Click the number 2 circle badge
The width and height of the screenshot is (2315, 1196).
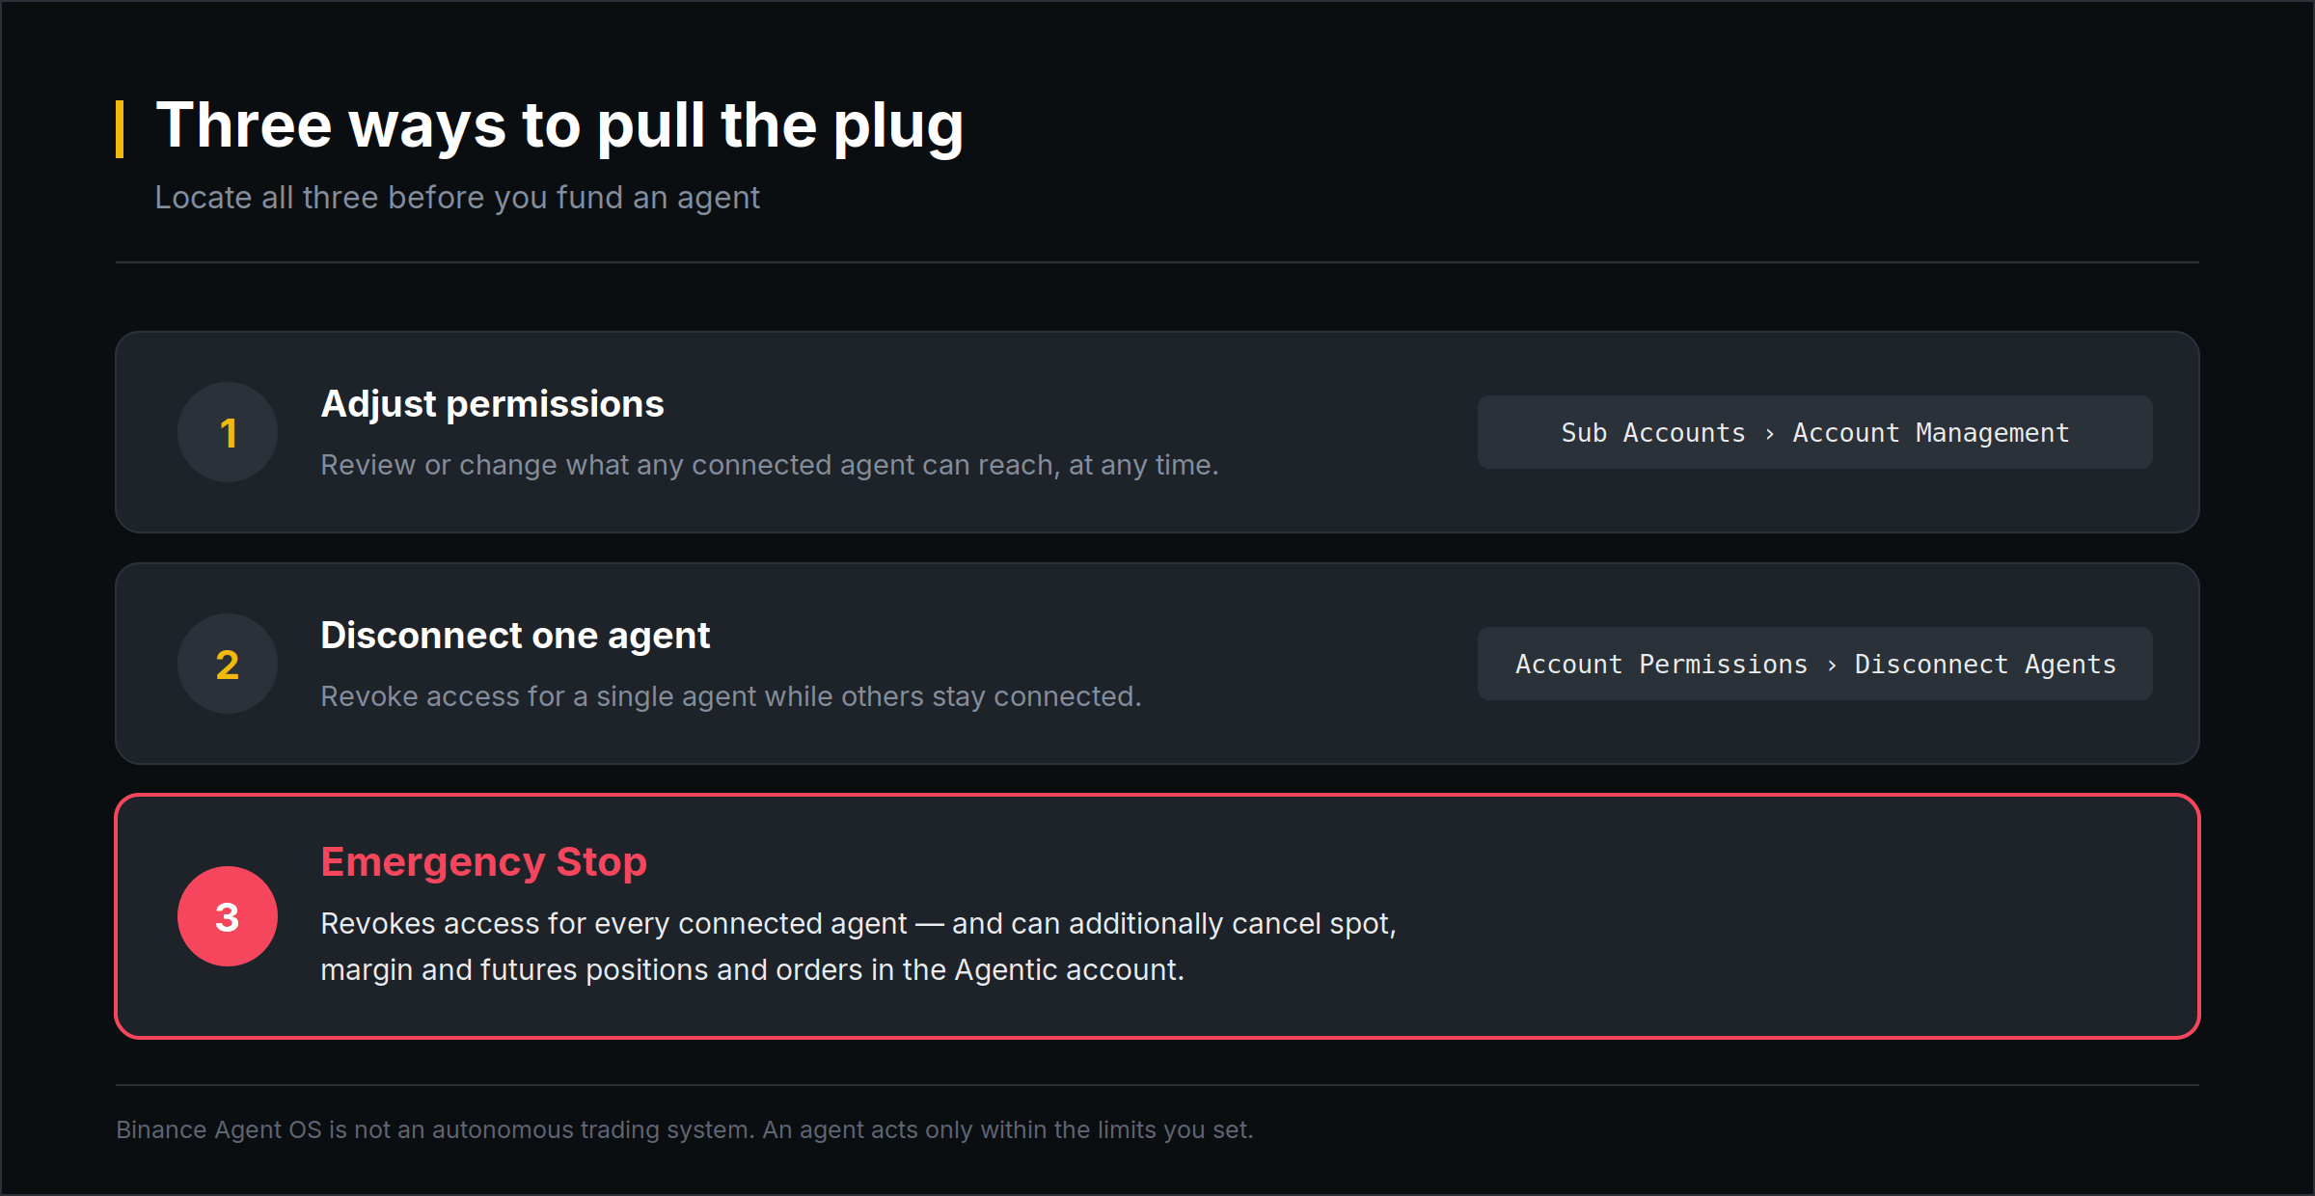coord(228,664)
